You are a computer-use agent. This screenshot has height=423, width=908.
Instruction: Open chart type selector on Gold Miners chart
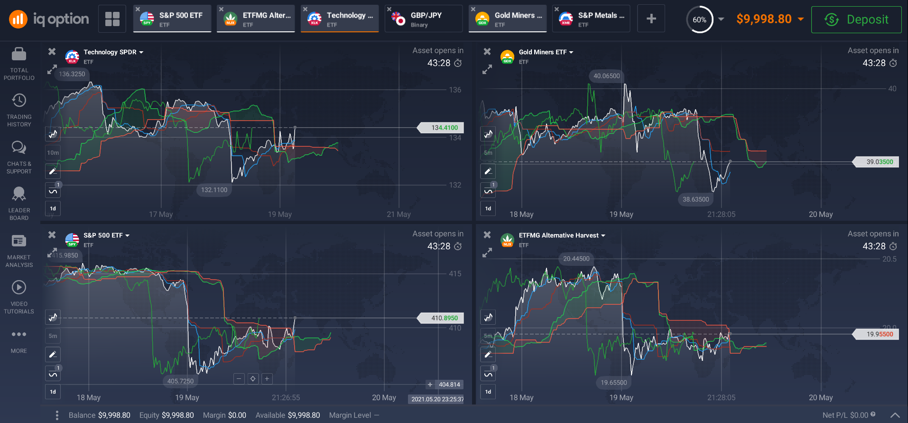(x=488, y=134)
